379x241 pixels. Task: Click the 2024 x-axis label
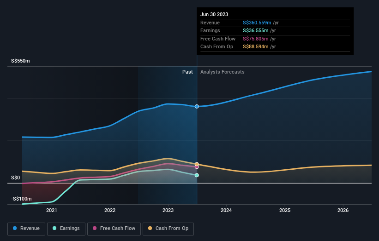(226, 210)
